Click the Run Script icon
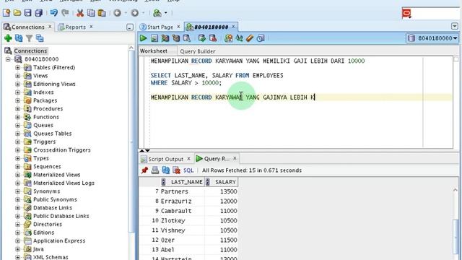Viewport: 462px width, 260px height. click(154, 38)
